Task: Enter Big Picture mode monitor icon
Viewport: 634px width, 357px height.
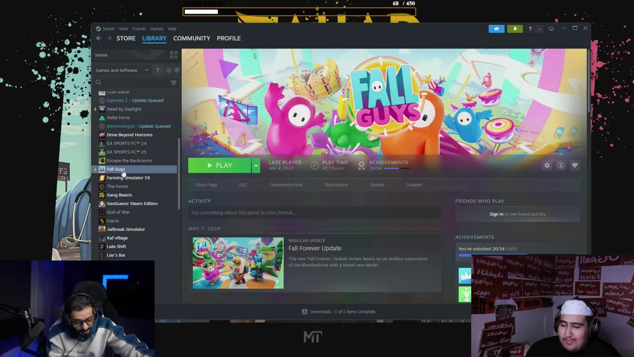Action: (551, 29)
